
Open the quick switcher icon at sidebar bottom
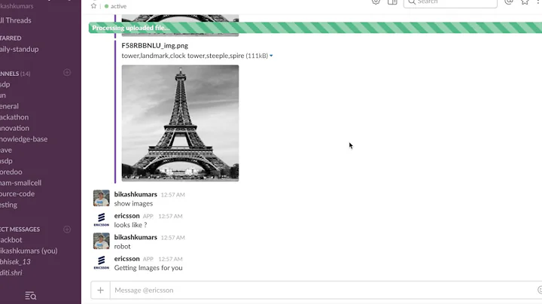(30, 296)
